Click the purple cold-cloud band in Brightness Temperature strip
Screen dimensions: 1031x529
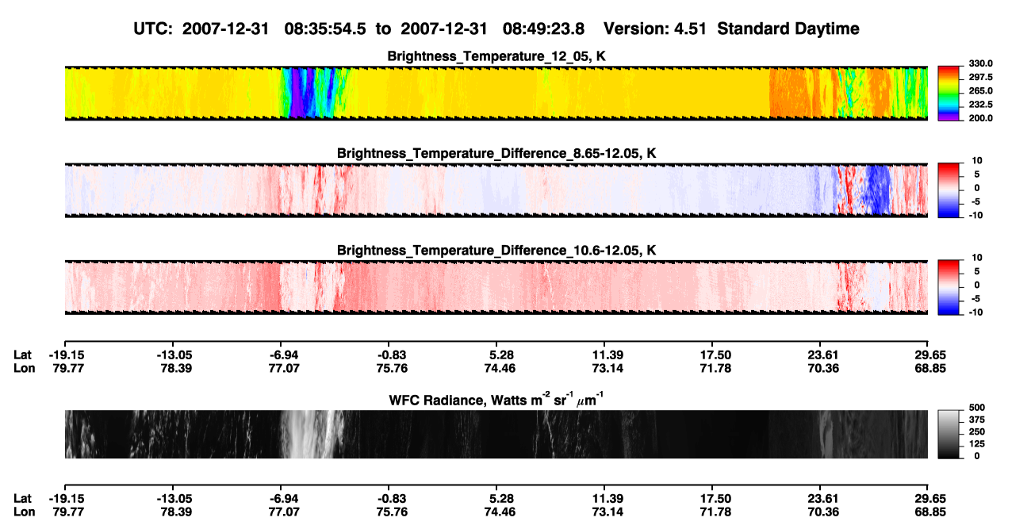(x=296, y=94)
